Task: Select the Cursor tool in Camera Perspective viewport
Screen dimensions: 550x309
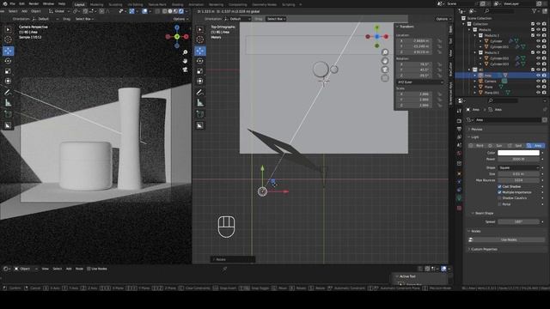Action: click(x=8, y=40)
